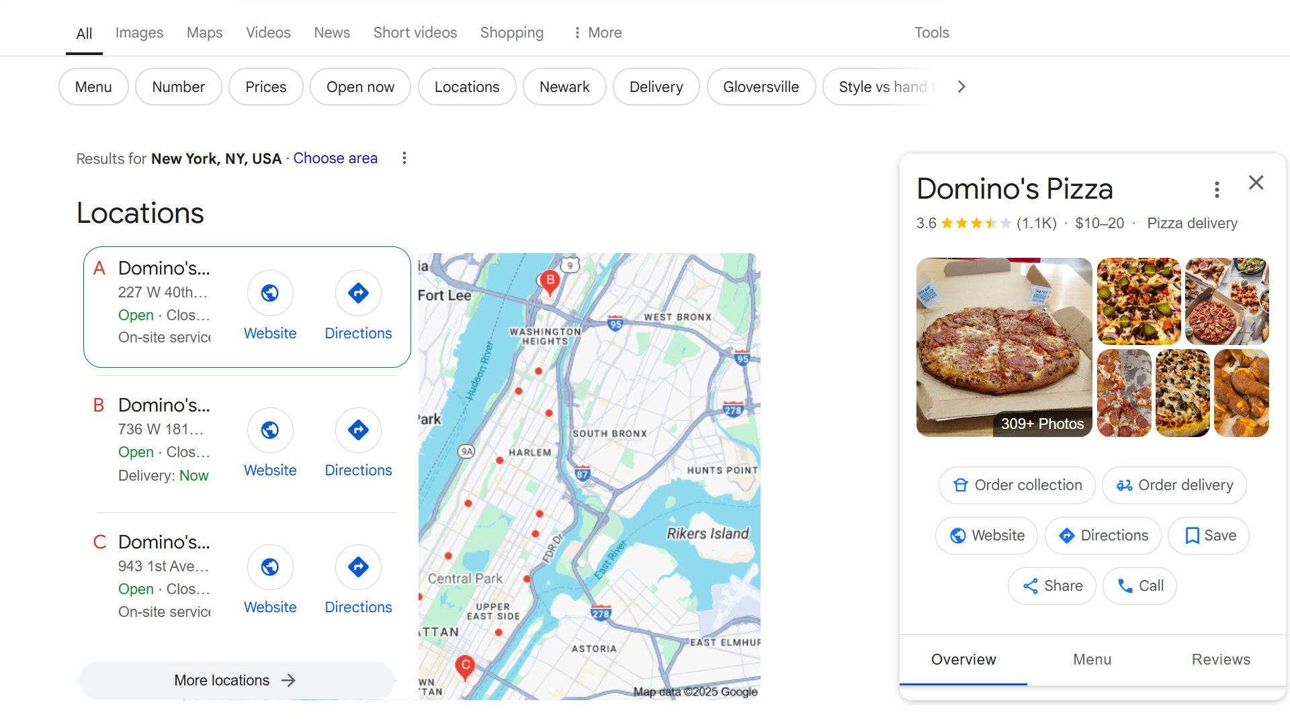
Task: Click the (1.1K) reviews count
Action: coord(1036,224)
